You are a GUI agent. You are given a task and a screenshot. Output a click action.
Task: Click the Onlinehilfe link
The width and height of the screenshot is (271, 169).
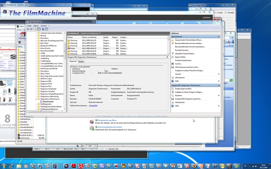[93, 106]
